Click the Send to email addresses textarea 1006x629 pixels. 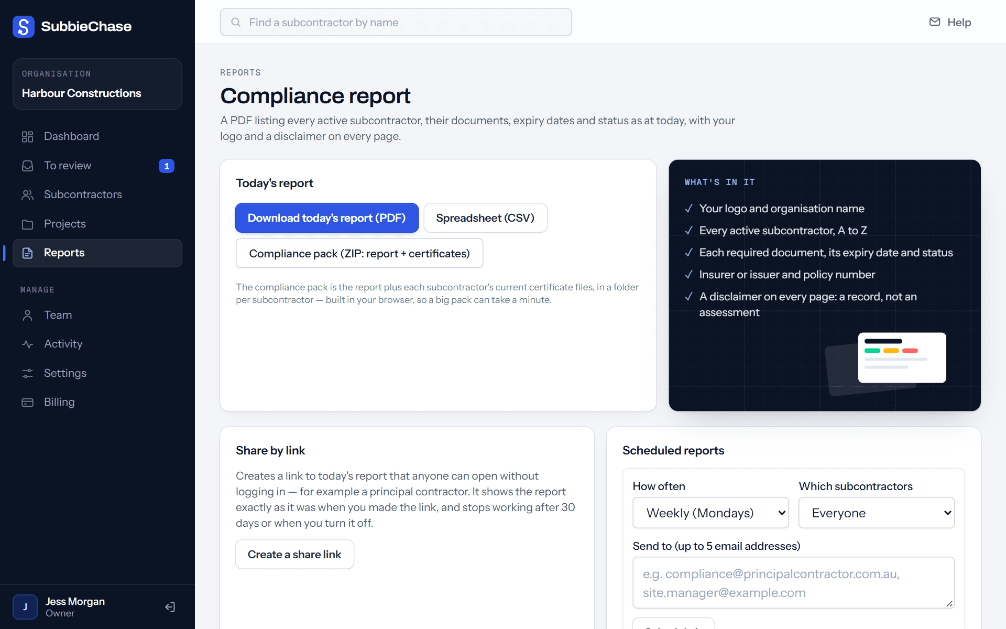pyautogui.click(x=793, y=583)
